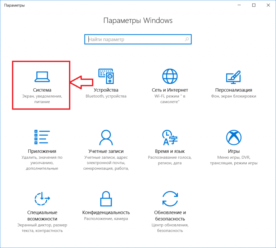Click the search magnifier icon
The width and height of the screenshot is (276, 248).
click(x=187, y=39)
